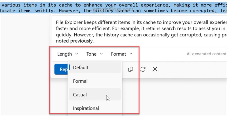Click the regenerate rewrite icon

[x=143, y=69]
